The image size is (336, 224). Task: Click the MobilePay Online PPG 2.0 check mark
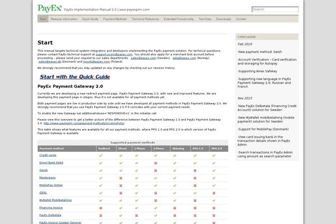pyautogui.click(x=214, y=185)
